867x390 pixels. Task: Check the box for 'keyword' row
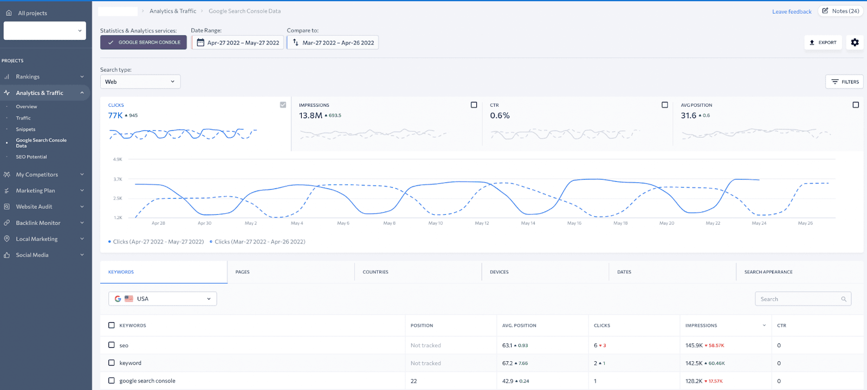coord(112,363)
